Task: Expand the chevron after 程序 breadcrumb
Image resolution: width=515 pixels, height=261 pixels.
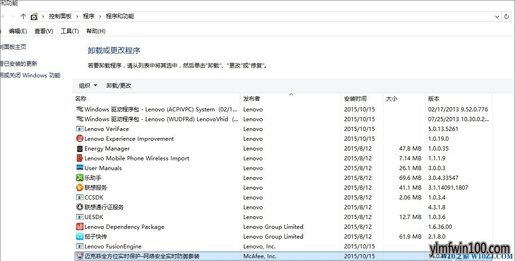Action: click(100, 16)
